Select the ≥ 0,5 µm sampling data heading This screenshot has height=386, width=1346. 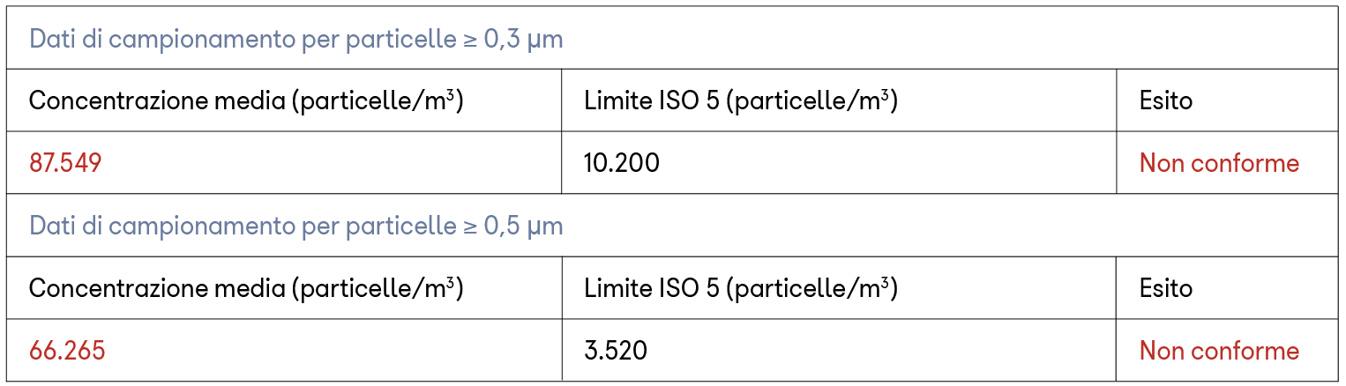[295, 226]
